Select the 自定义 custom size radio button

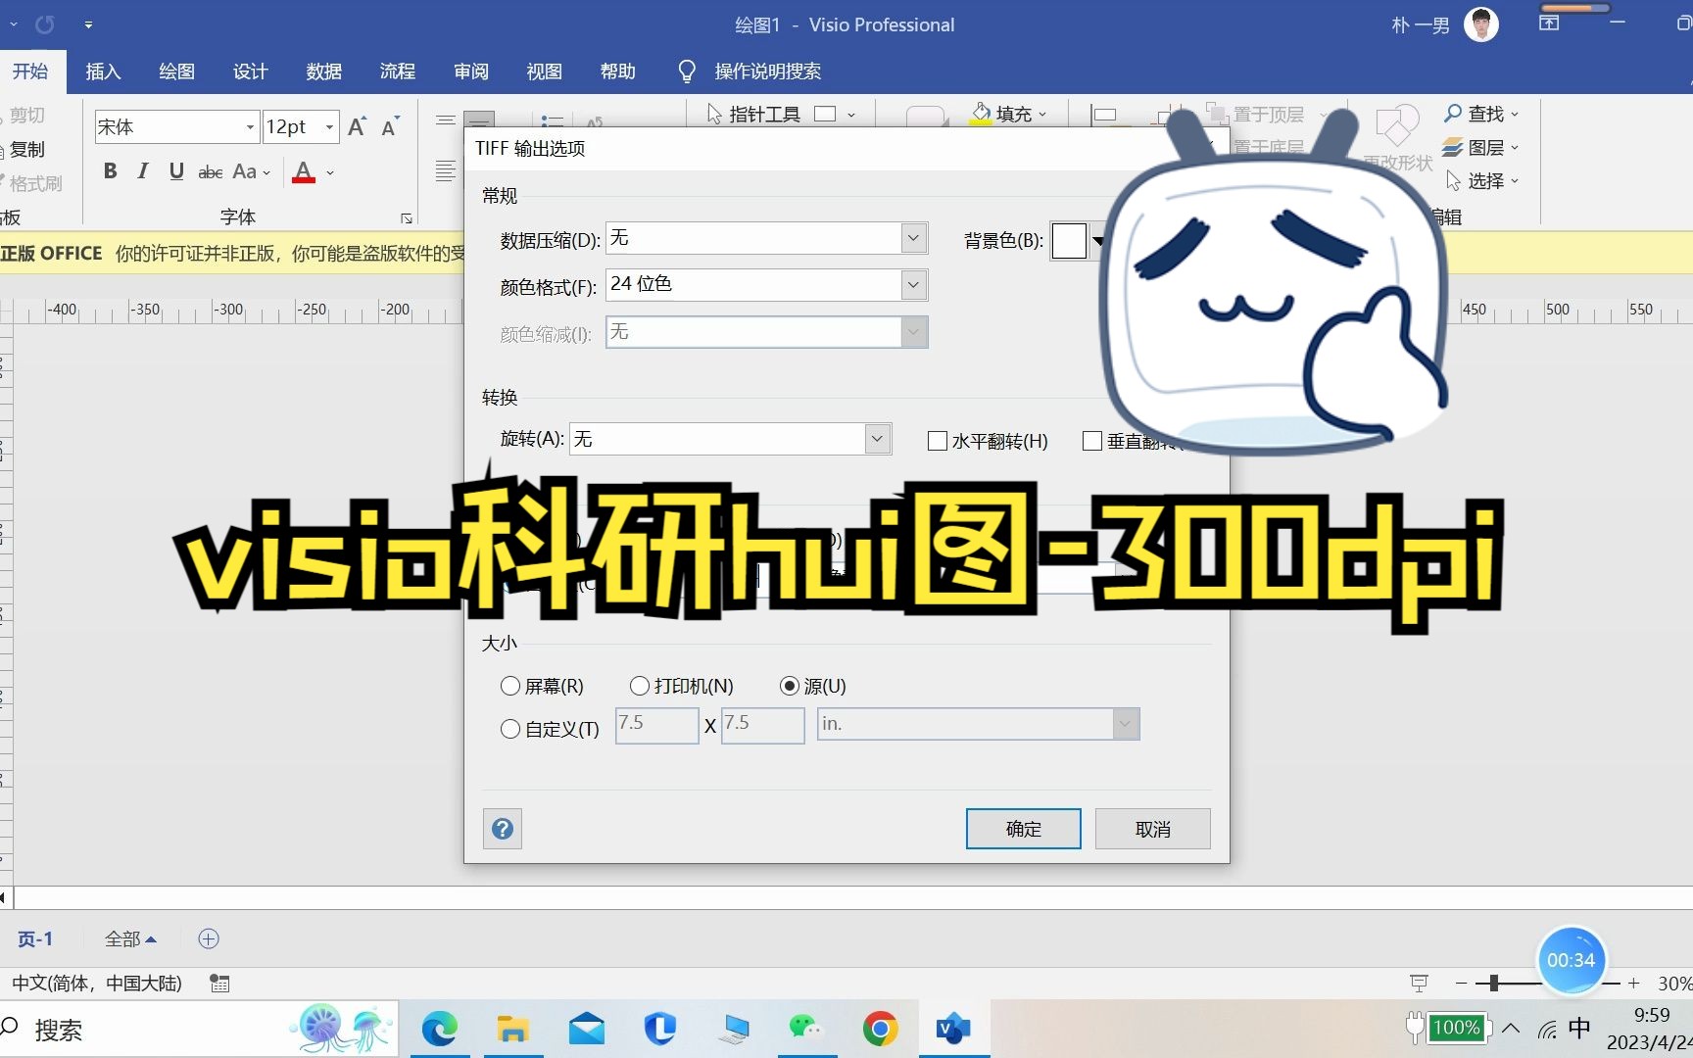[x=509, y=729]
